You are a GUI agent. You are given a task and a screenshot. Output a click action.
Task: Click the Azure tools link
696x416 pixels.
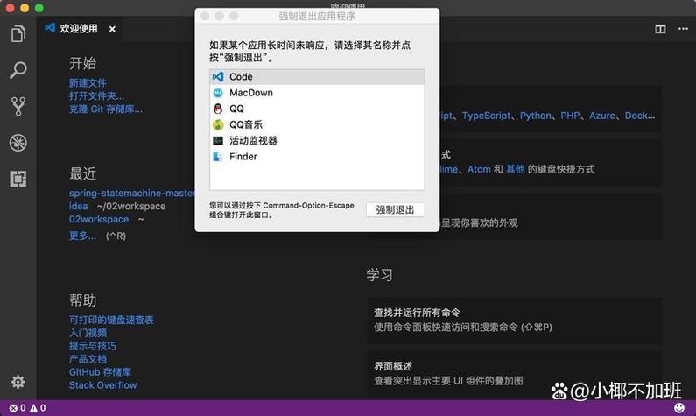602,116
